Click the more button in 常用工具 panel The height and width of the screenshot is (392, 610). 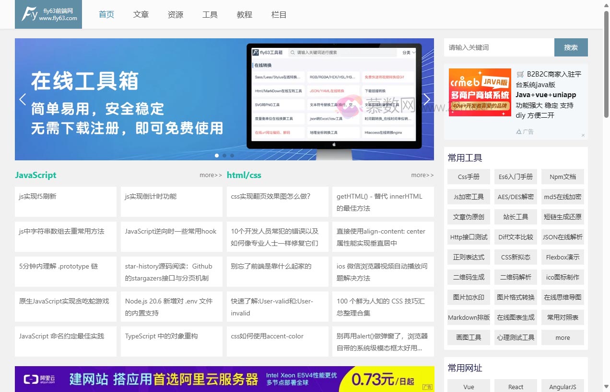pos(563,337)
